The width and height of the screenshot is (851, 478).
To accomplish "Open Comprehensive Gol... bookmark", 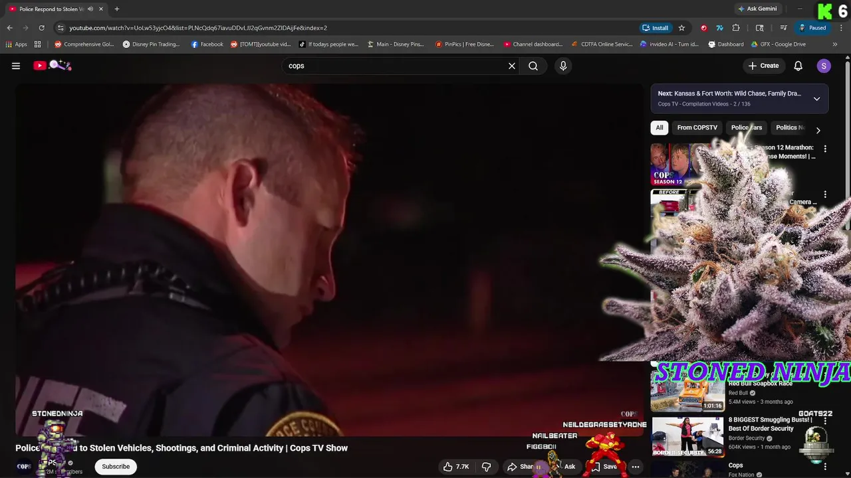I will coord(84,44).
